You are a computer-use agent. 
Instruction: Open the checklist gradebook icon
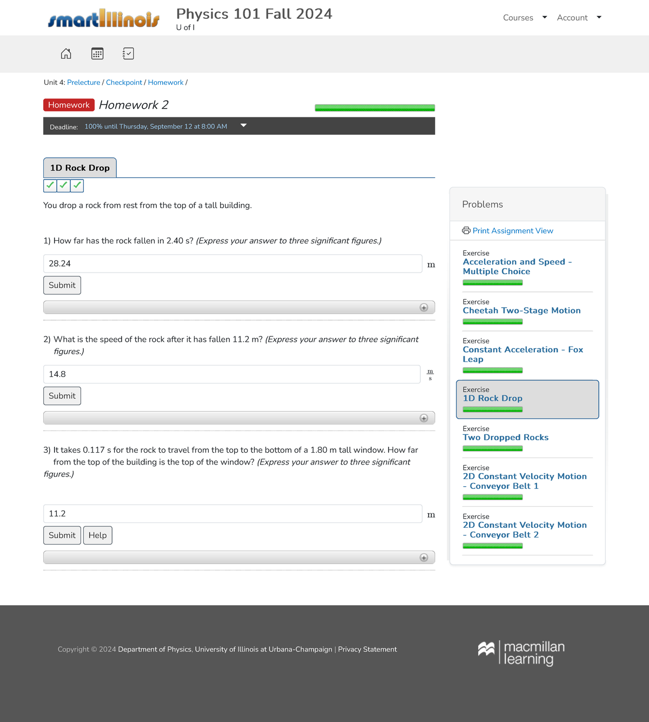pos(128,54)
